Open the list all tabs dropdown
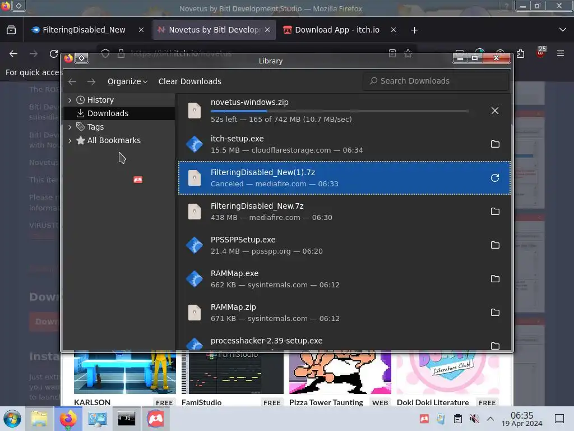574x431 pixels. coord(563,30)
